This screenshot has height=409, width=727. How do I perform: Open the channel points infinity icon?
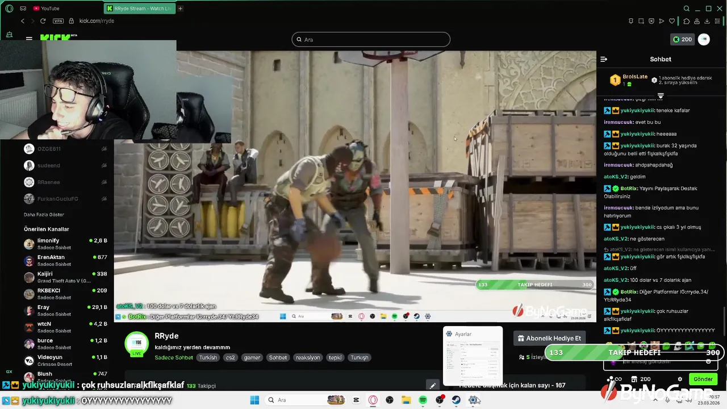click(615, 379)
